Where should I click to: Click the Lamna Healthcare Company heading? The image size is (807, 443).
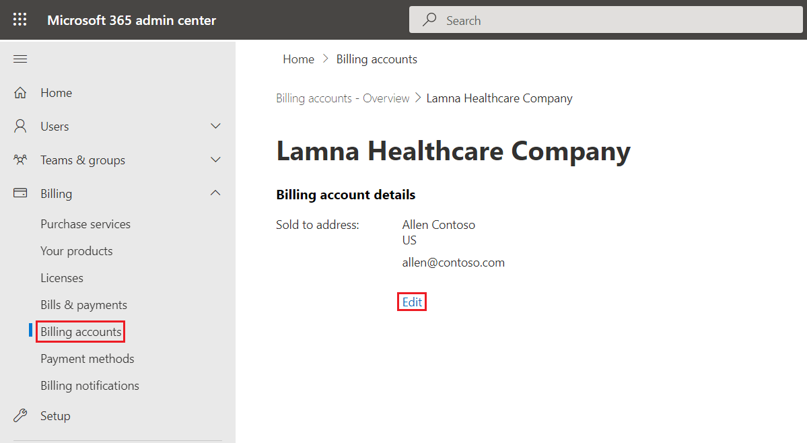[454, 151]
